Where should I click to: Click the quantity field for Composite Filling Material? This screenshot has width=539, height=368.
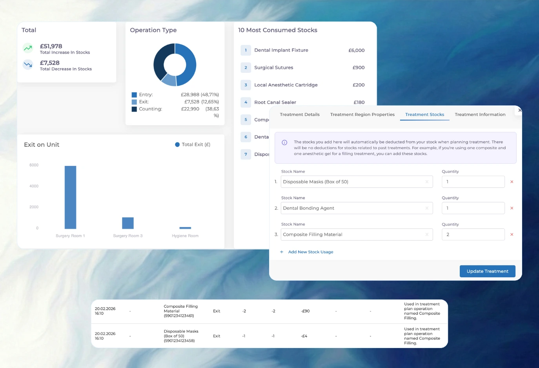pyautogui.click(x=473, y=234)
